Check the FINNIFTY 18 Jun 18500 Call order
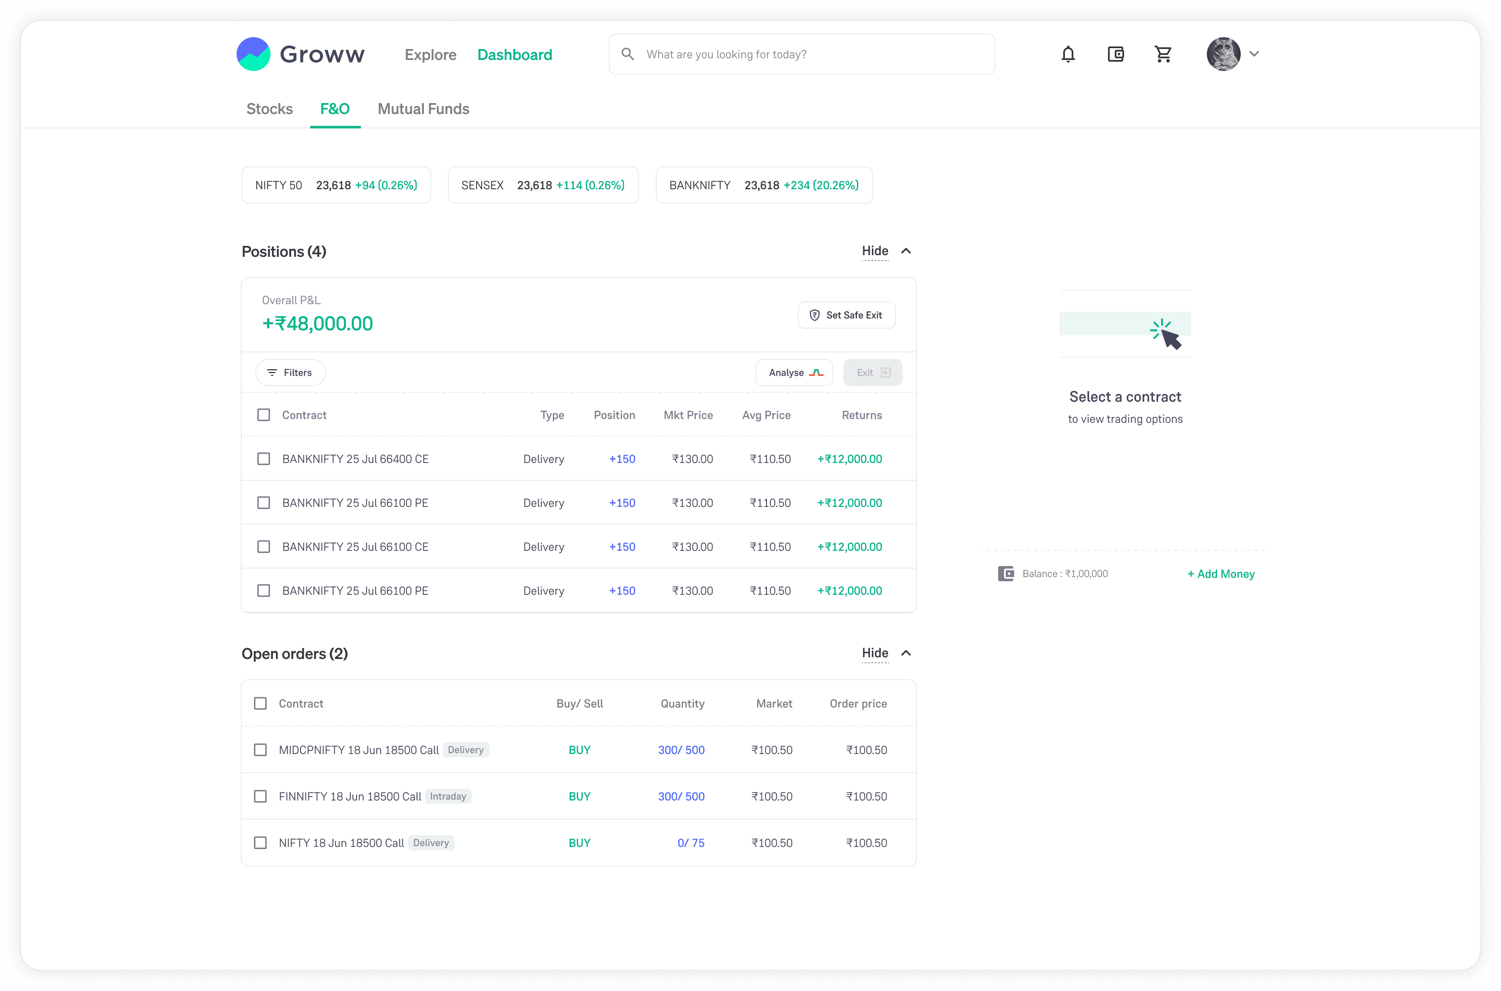Viewport: 1501px width, 991px height. (x=260, y=796)
